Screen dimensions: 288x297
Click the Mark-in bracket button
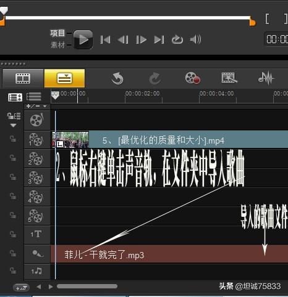(267, 19)
